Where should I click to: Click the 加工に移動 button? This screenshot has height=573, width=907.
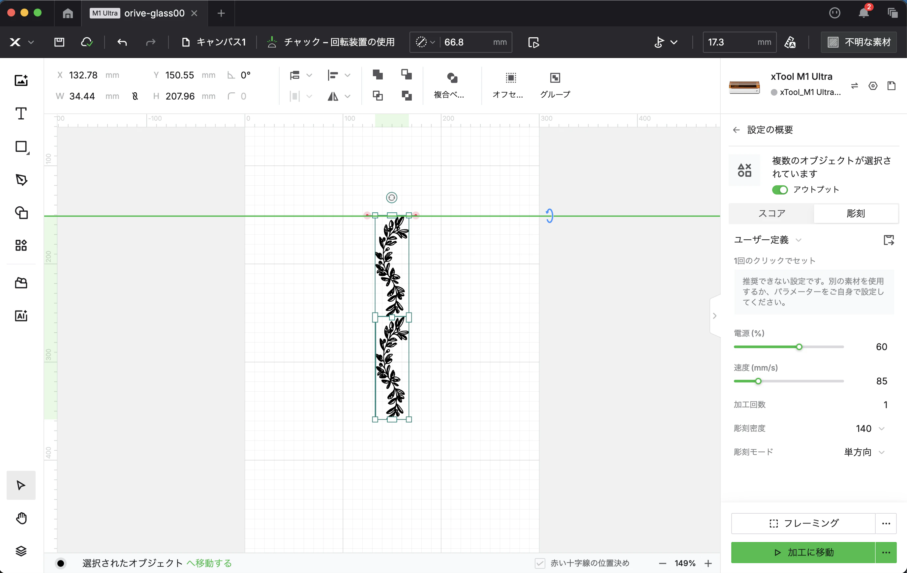pyautogui.click(x=803, y=552)
